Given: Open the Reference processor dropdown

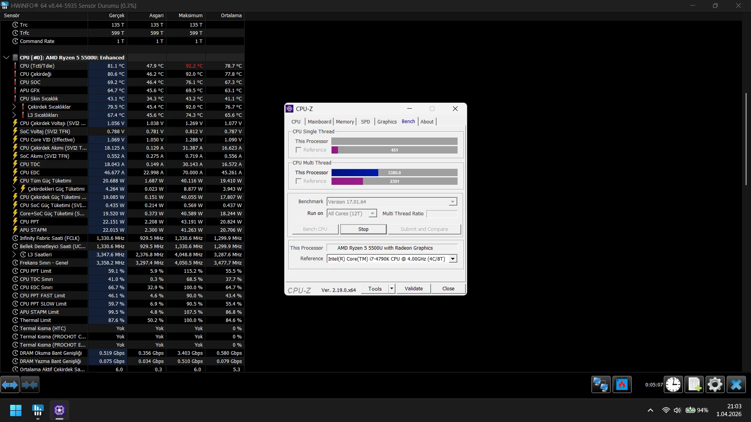Looking at the screenshot, I should pyautogui.click(x=453, y=259).
